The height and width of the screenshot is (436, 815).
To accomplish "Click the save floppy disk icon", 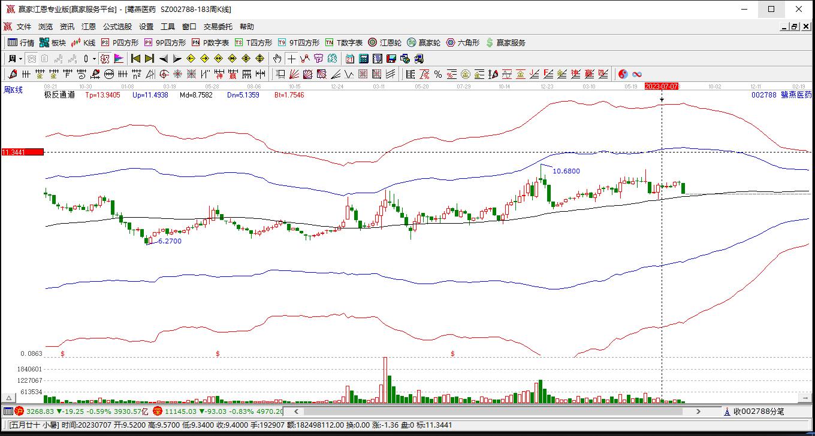I will [x=391, y=59].
